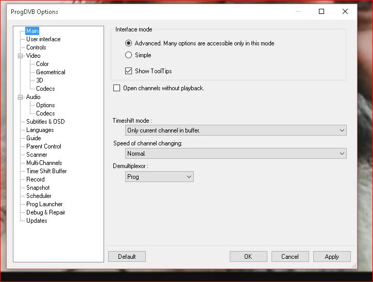Collapse the Video tree node
This screenshot has width=373, height=282.
click(x=21, y=56)
